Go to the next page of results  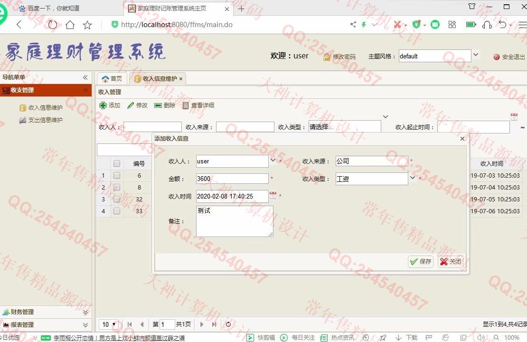click(202, 324)
